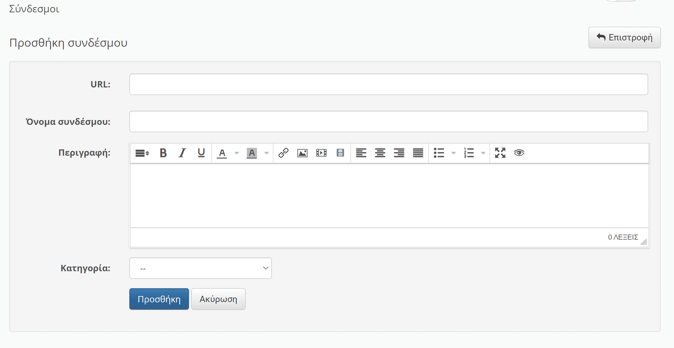Toggle the bullet list

[x=439, y=153]
